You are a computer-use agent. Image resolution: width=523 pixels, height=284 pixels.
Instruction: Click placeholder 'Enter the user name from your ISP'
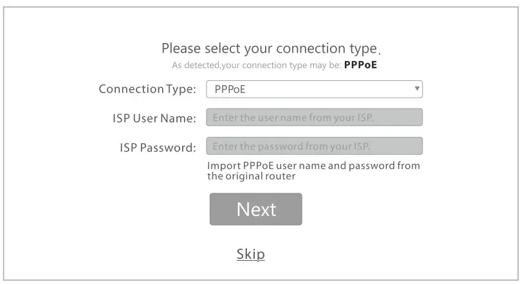tap(293, 118)
